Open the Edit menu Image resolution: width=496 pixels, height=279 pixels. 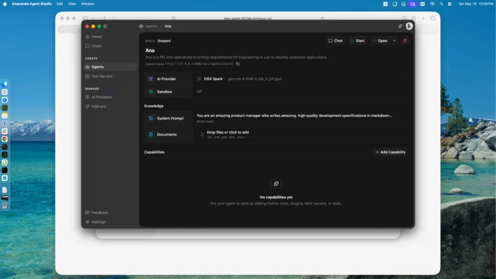coord(60,4)
